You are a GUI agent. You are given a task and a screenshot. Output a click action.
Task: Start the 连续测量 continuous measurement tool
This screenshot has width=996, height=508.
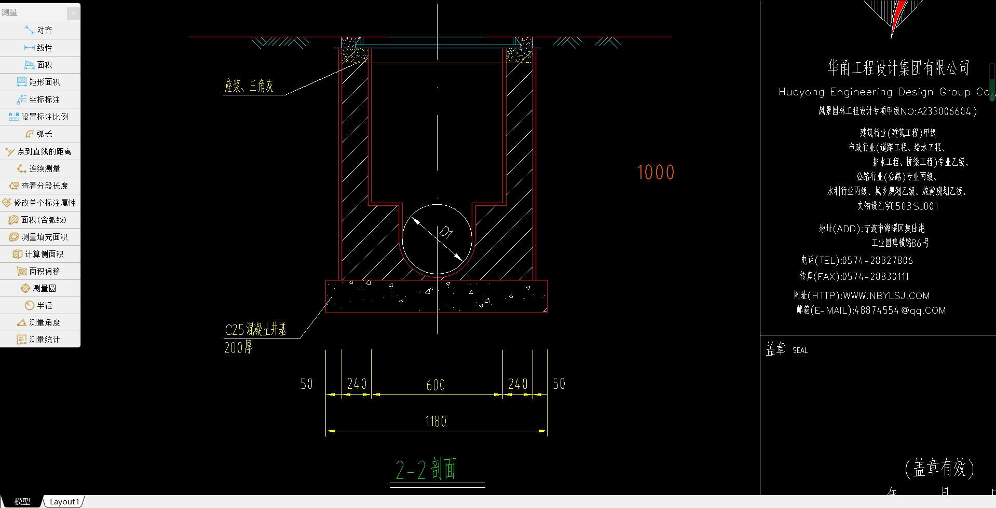tap(40, 168)
